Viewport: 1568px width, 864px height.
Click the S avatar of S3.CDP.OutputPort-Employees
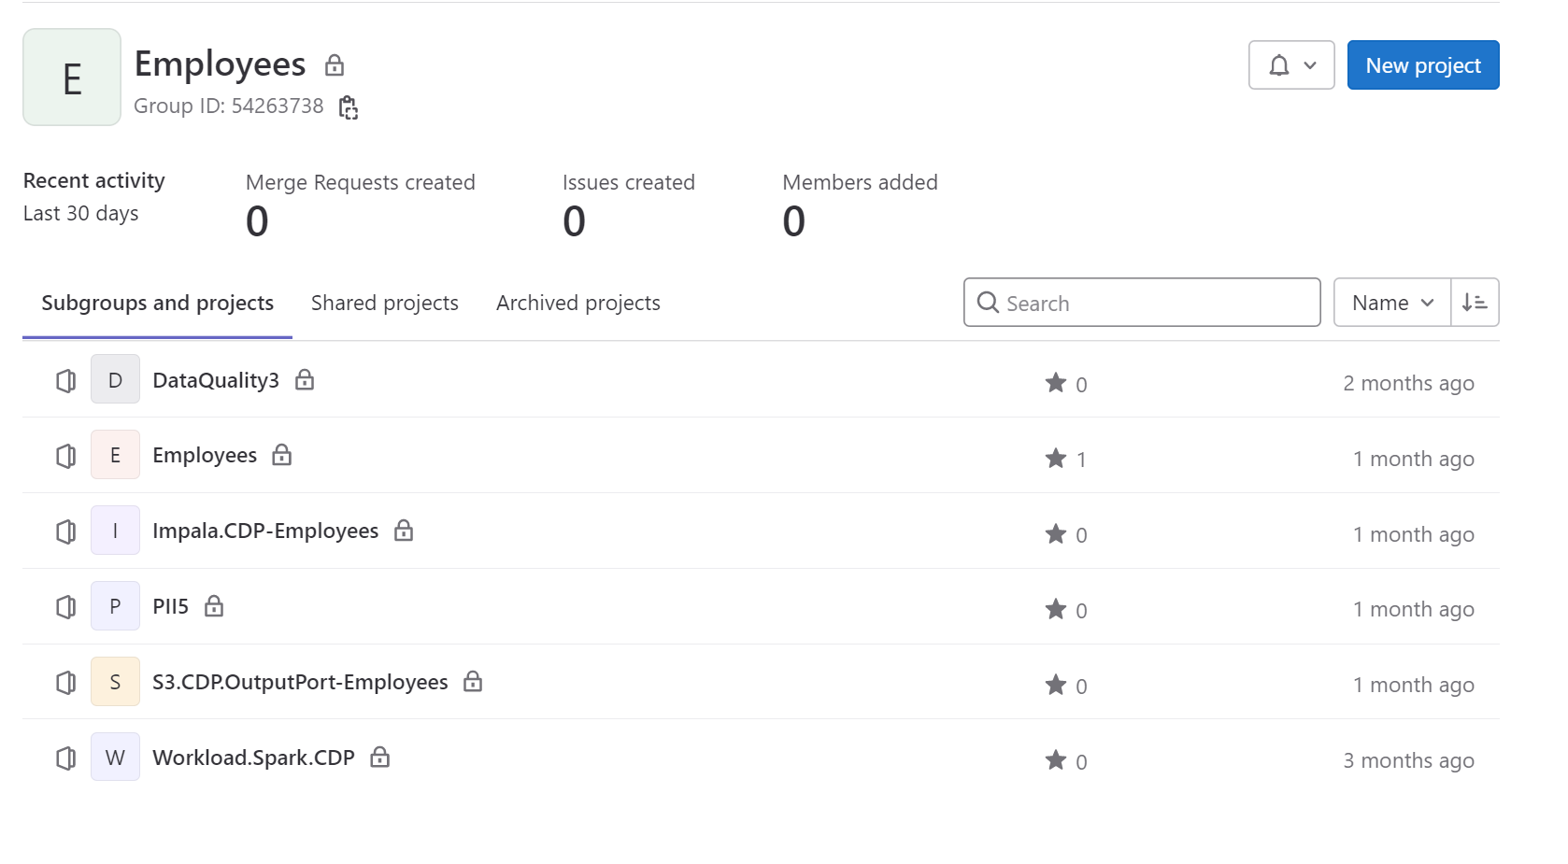tap(115, 682)
